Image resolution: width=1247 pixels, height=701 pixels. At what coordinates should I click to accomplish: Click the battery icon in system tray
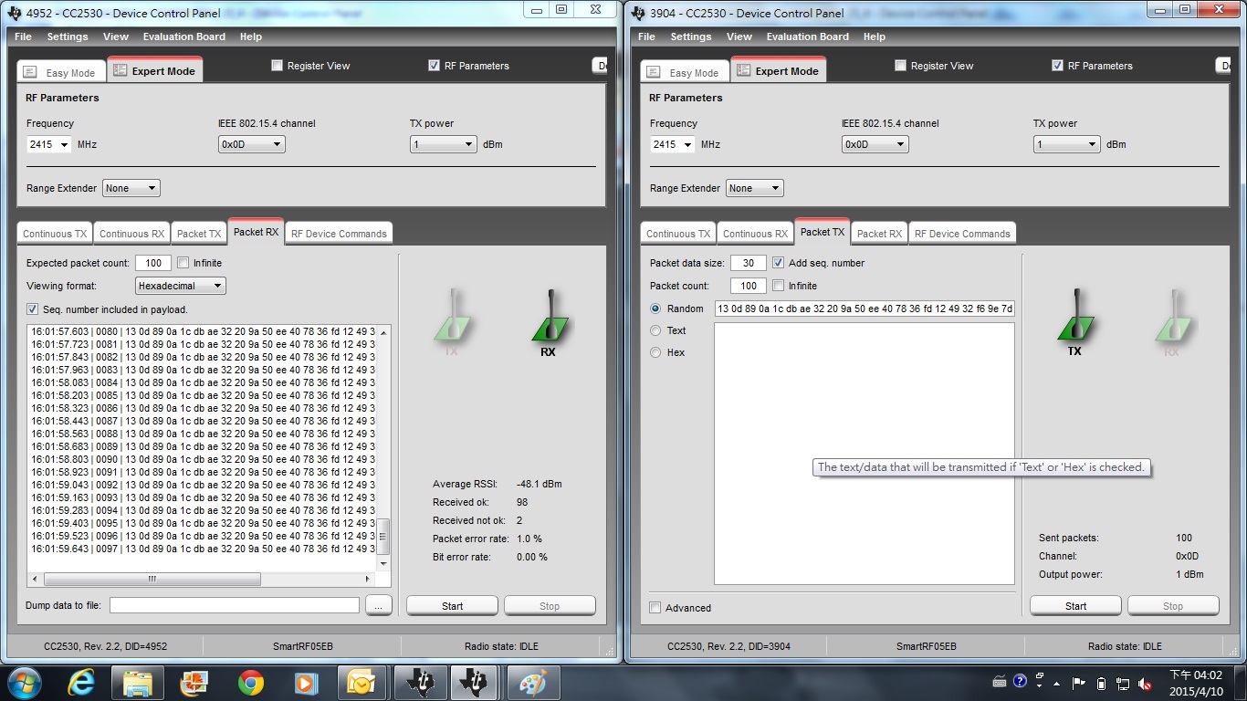click(1101, 684)
